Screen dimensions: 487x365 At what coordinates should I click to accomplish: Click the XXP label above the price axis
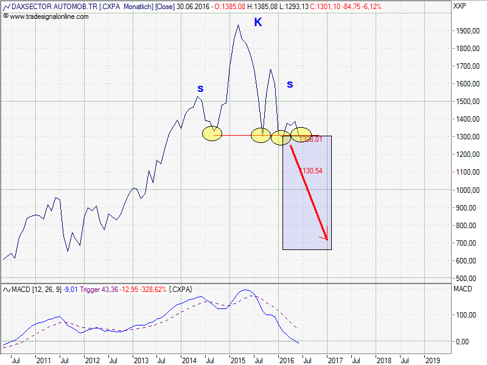[460, 6]
